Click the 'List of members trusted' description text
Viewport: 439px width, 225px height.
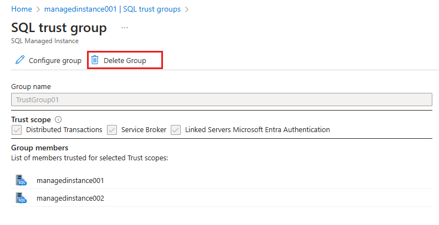90,158
